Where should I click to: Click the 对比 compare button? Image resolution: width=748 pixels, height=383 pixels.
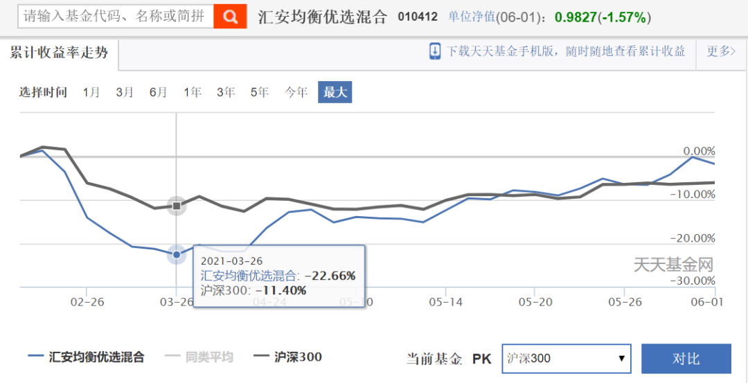point(686,358)
